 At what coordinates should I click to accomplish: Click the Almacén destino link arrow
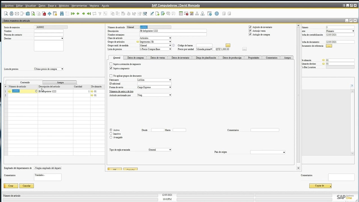pos(324,64)
